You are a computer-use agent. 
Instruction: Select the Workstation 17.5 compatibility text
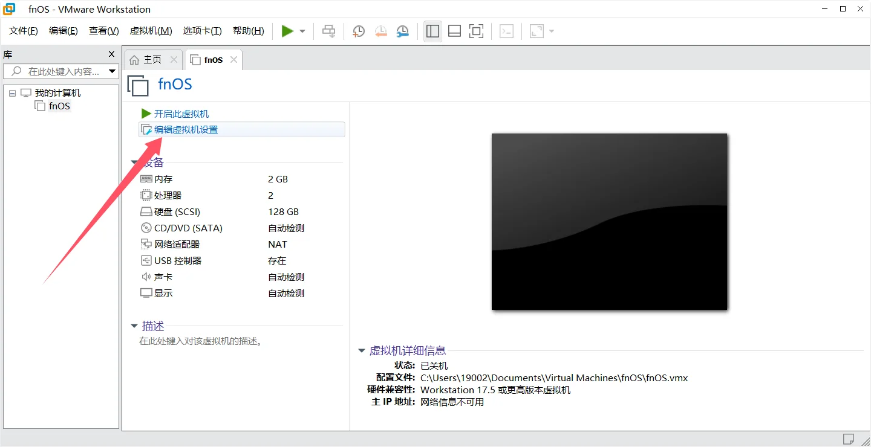[495, 390]
